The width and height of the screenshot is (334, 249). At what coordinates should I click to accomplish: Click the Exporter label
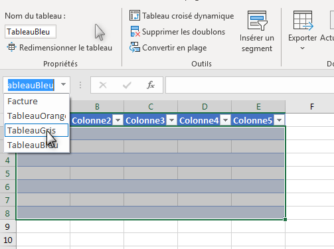[x=302, y=38]
